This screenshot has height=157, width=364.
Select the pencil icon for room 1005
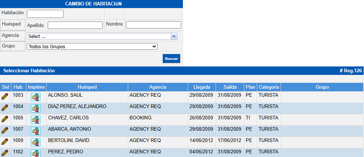tap(5, 119)
